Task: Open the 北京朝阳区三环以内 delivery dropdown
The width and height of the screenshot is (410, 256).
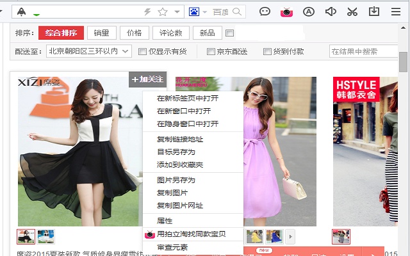Action: click(89, 51)
